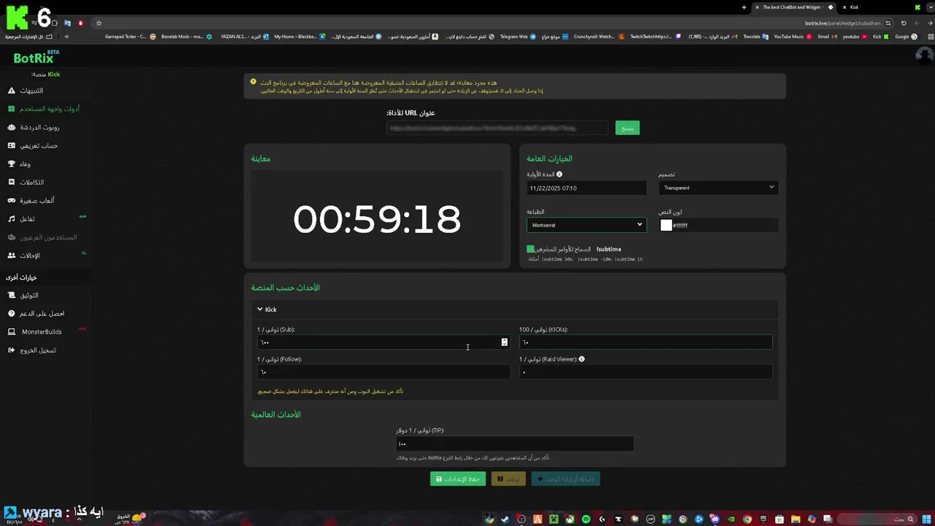Screen dimensions: 935x526
Task: Click the MonsterBuilds laptop icon
Action: [11, 332]
